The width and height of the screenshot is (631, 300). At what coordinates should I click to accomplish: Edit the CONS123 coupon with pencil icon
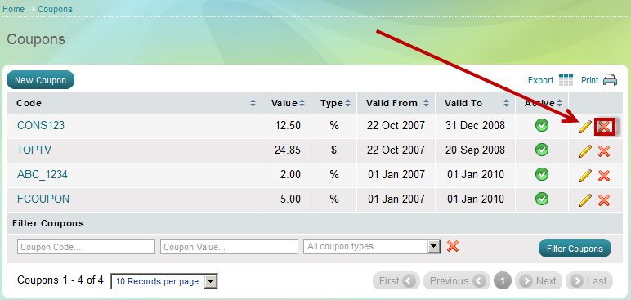coord(585,127)
